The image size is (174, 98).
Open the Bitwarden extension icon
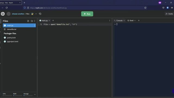pyautogui.click(x=168, y=8)
